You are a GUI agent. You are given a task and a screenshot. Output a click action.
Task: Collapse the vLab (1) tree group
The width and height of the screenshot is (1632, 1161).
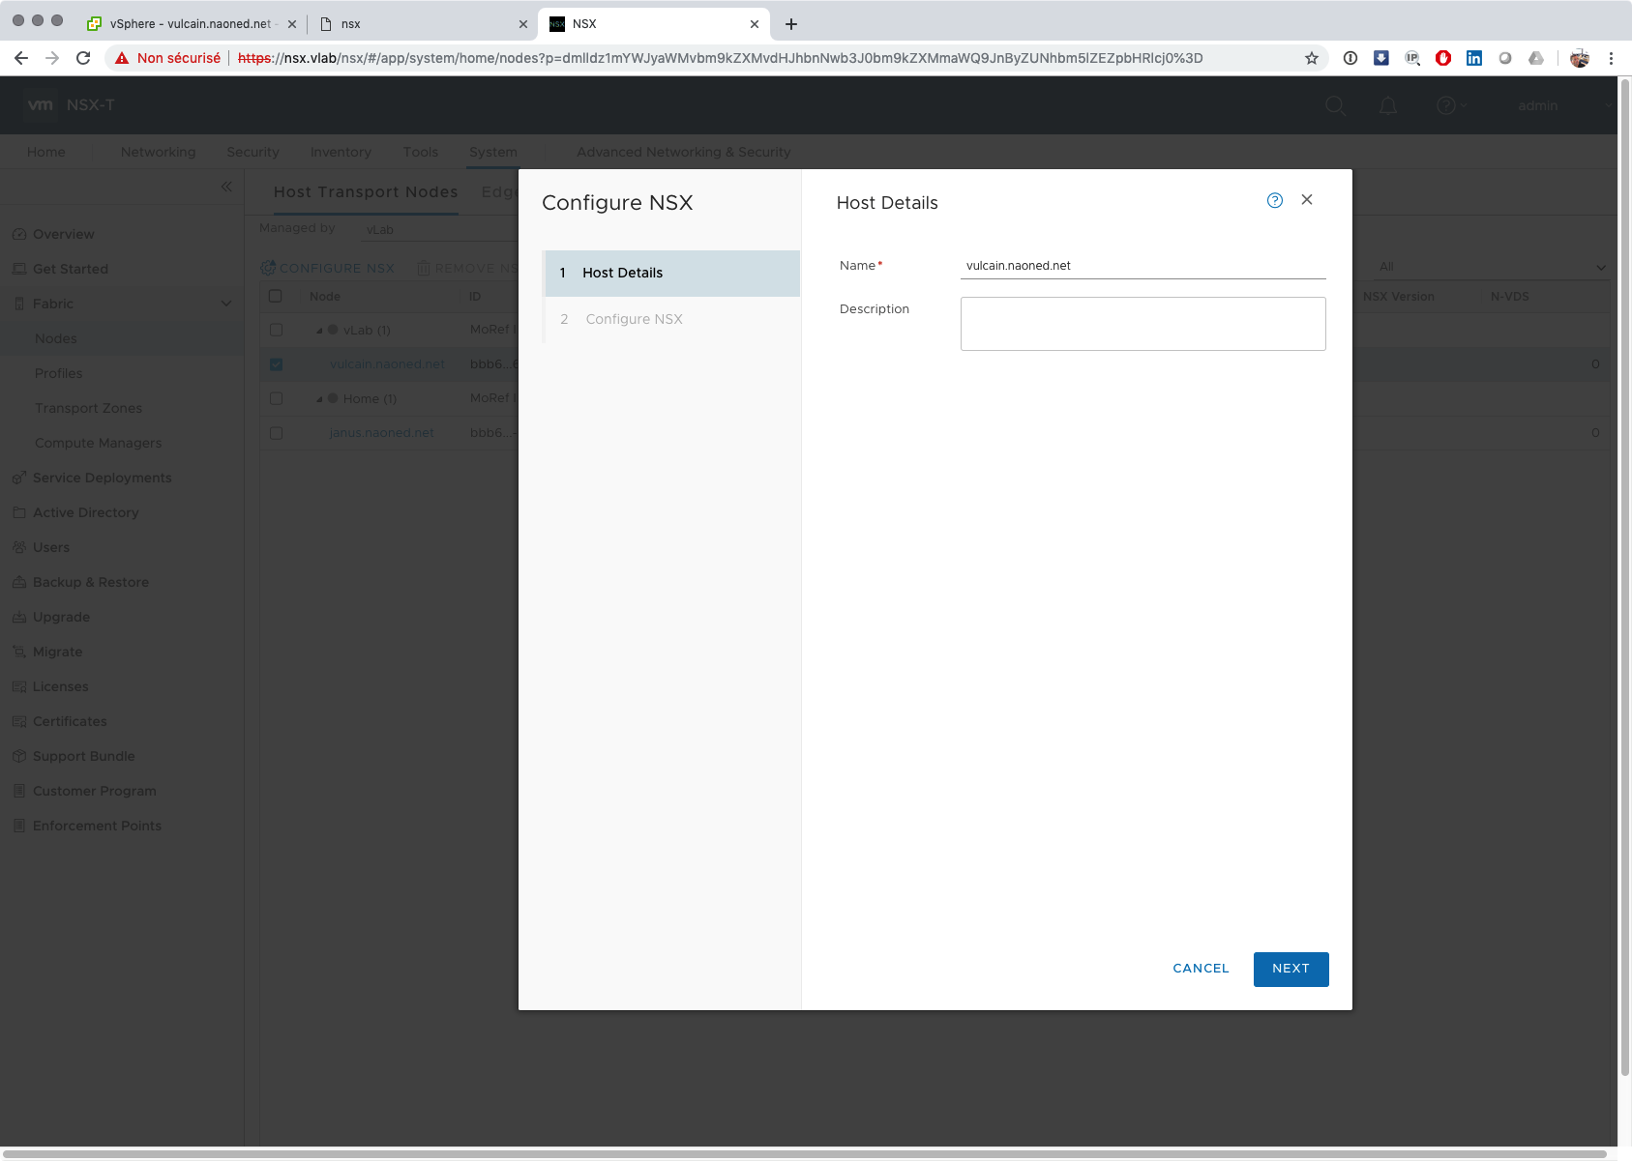[x=319, y=331]
